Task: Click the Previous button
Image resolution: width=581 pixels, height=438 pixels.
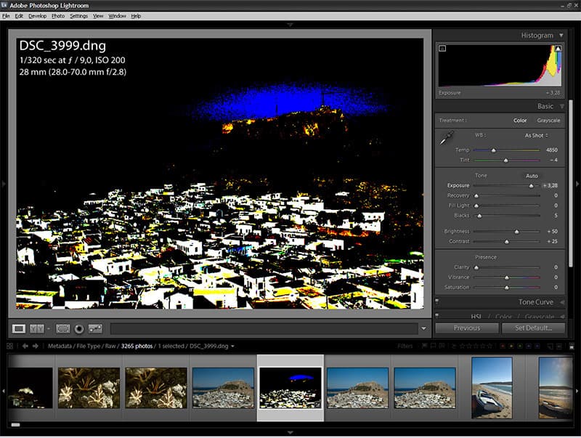Action: (466, 328)
